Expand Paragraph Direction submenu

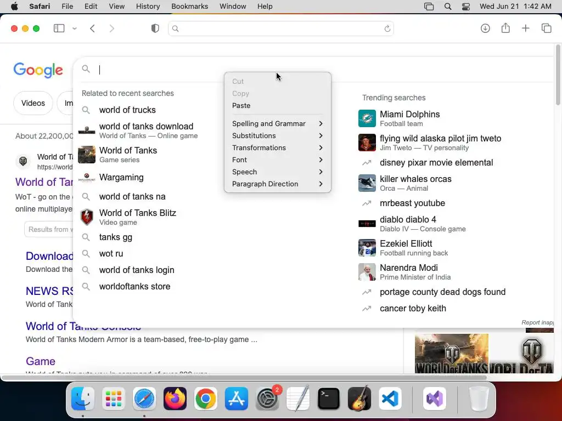coord(277,184)
